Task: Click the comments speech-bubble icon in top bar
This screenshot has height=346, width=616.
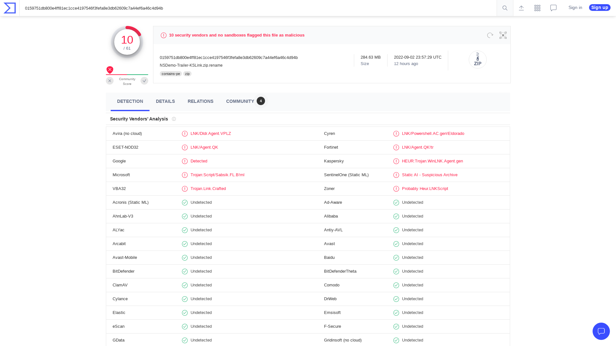Action: [553, 8]
